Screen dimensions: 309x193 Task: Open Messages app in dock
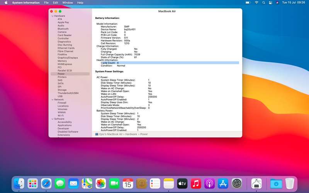click(x=60, y=184)
